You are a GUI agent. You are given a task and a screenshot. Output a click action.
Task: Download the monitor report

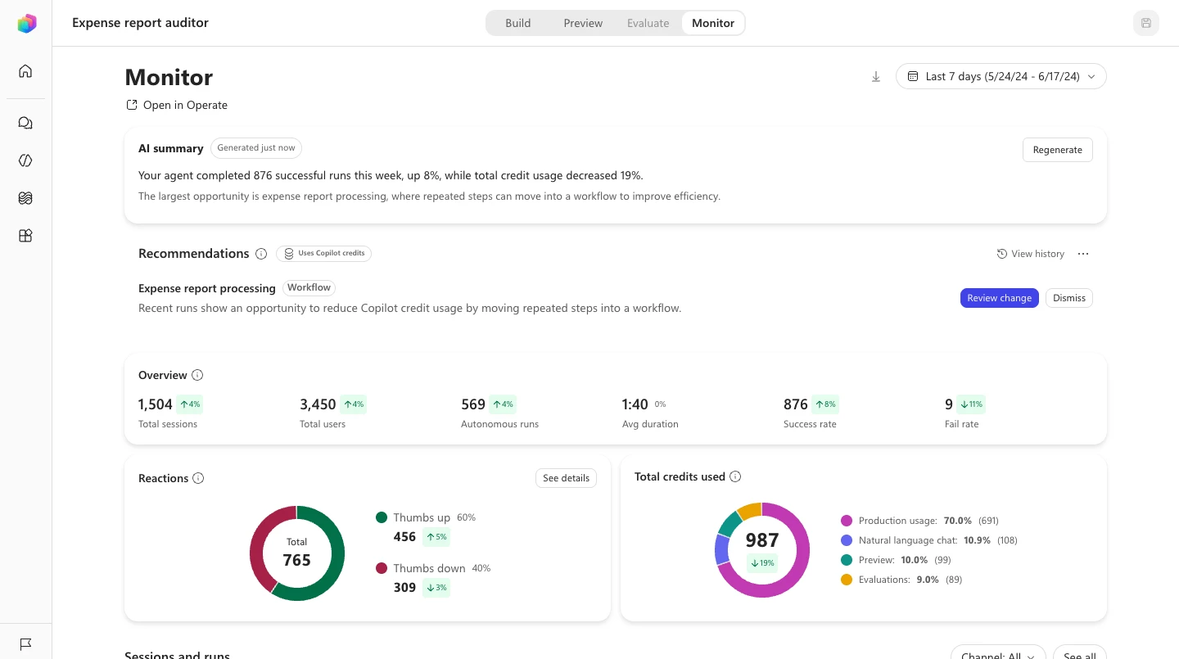pyautogui.click(x=876, y=76)
